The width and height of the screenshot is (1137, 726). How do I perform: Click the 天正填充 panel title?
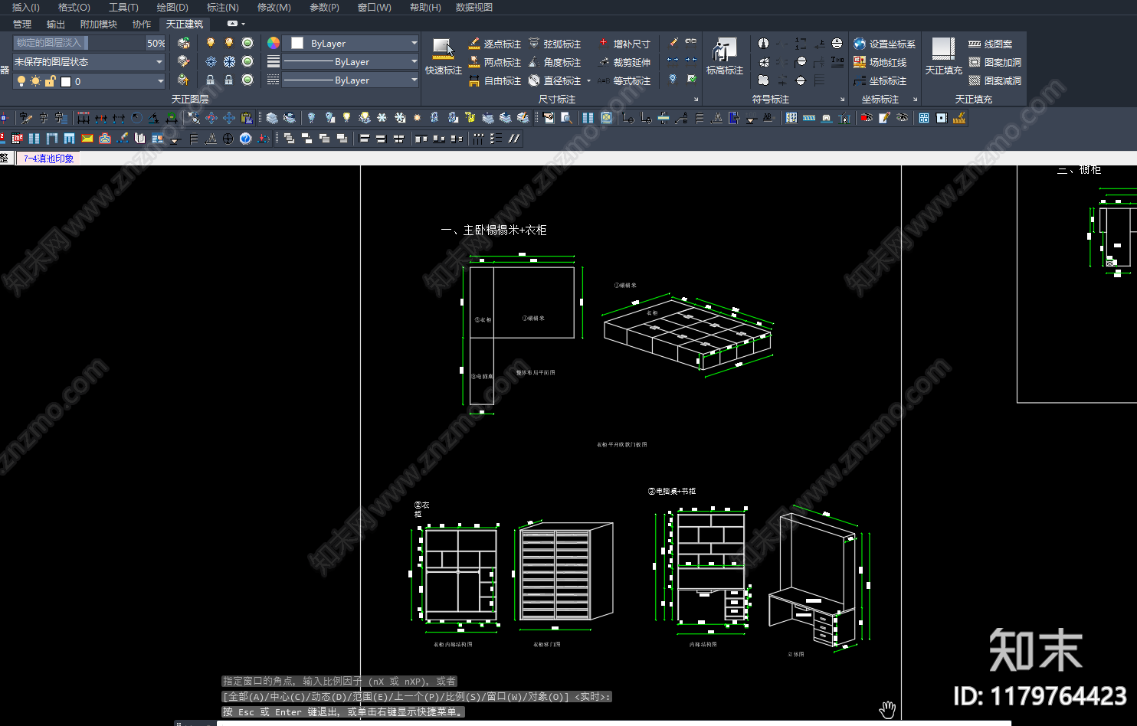click(974, 99)
